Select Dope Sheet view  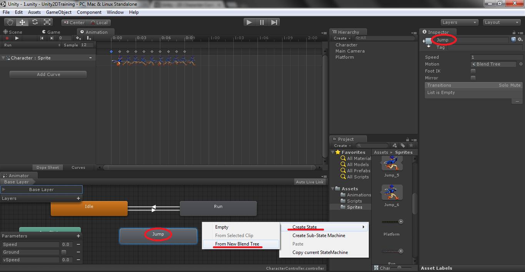point(48,167)
